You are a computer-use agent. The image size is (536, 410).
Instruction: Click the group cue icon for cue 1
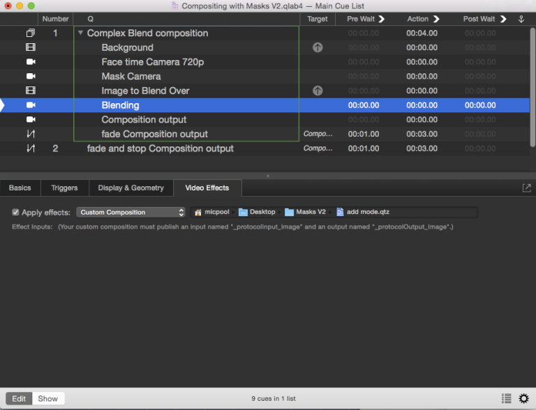coord(30,33)
